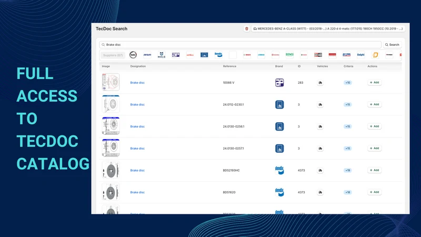
Task: Open thumbnail of brake disc BDS2193HC
Action: tap(111, 170)
